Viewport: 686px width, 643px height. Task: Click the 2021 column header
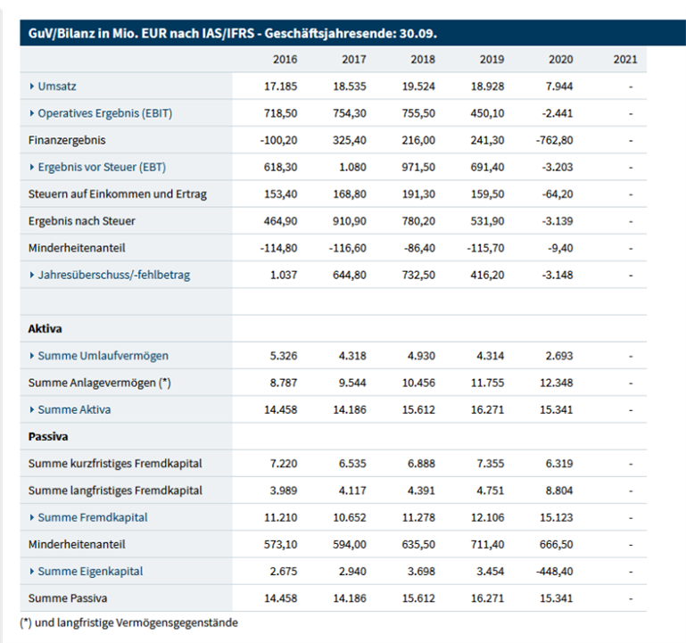point(625,60)
